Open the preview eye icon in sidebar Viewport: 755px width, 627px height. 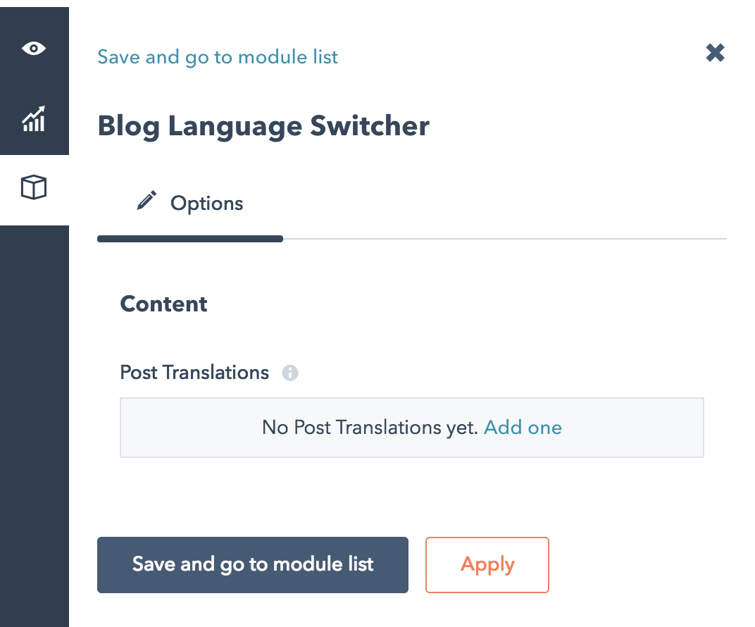coord(34,49)
